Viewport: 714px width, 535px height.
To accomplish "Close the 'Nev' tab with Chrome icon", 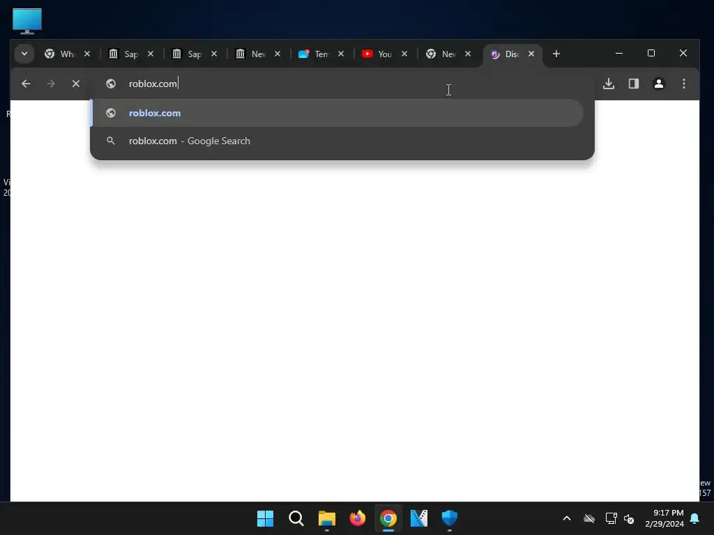I will tap(468, 54).
